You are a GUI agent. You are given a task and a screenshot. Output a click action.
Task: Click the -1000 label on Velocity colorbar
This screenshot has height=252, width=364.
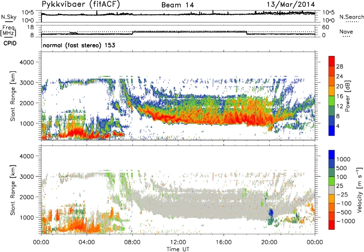pos(346,221)
